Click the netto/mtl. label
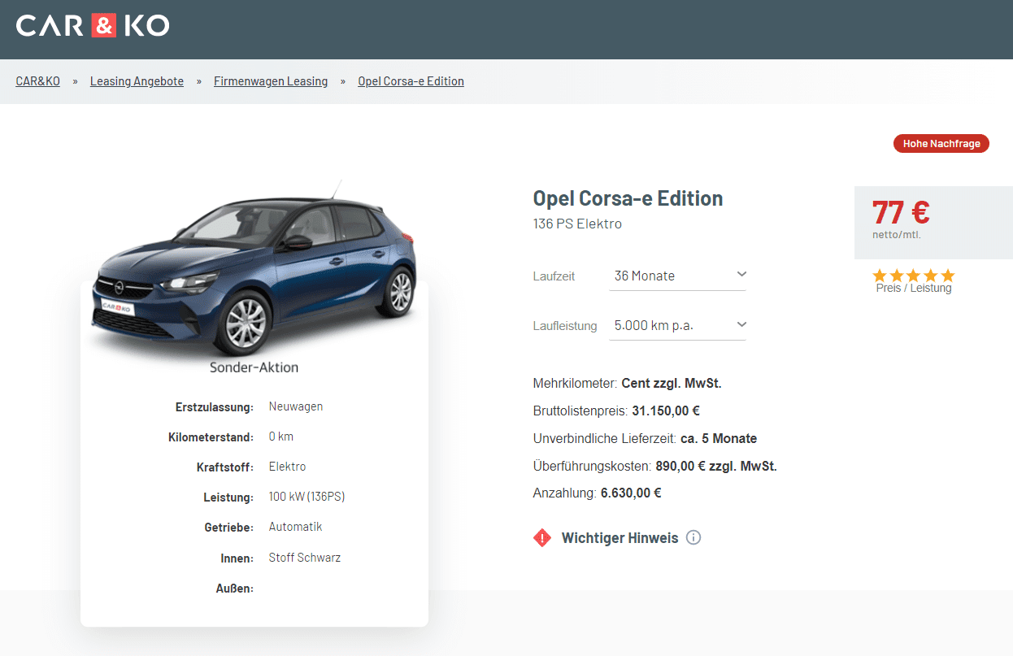The height and width of the screenshot is (656, 1013). 897,235
